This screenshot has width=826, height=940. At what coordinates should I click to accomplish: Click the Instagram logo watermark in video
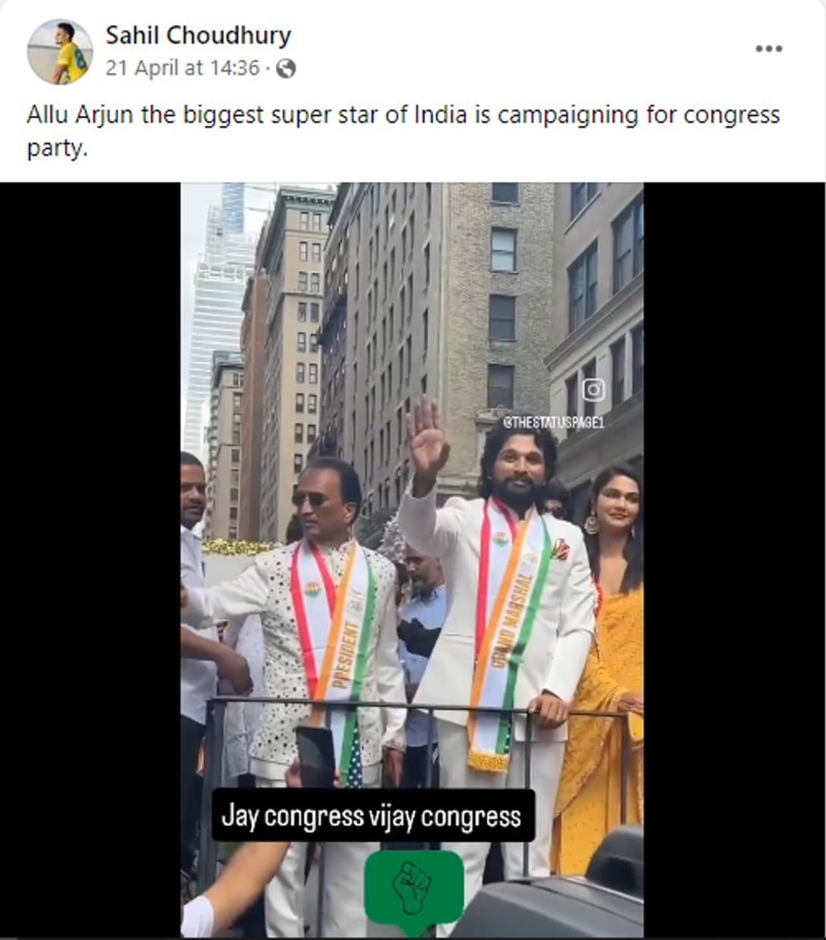tap(593, 389)
